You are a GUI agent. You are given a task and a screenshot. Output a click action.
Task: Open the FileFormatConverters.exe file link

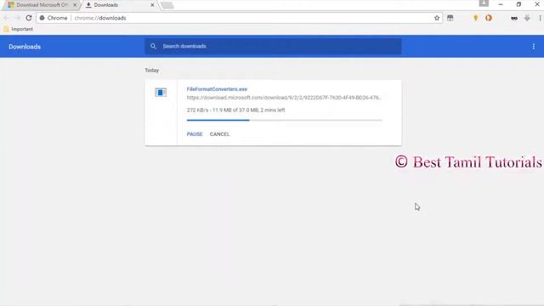click(x=217, y=89)
